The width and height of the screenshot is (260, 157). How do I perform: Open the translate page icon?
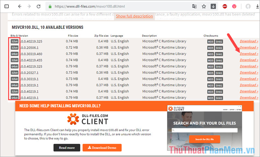coord(194,6)
